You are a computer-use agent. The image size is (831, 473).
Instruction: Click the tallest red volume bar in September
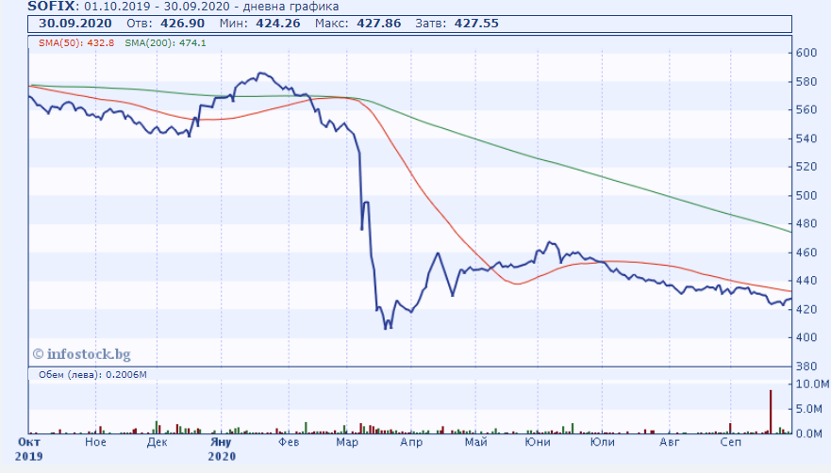(771, 412)
